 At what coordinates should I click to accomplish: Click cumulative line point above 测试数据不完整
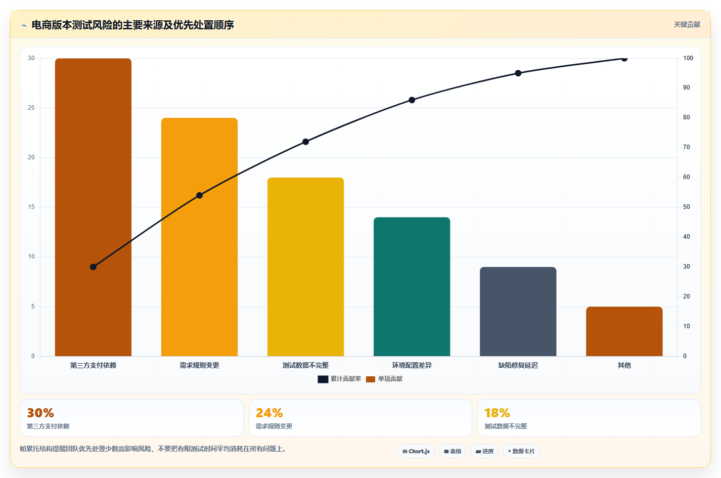(x=305, y=142)
